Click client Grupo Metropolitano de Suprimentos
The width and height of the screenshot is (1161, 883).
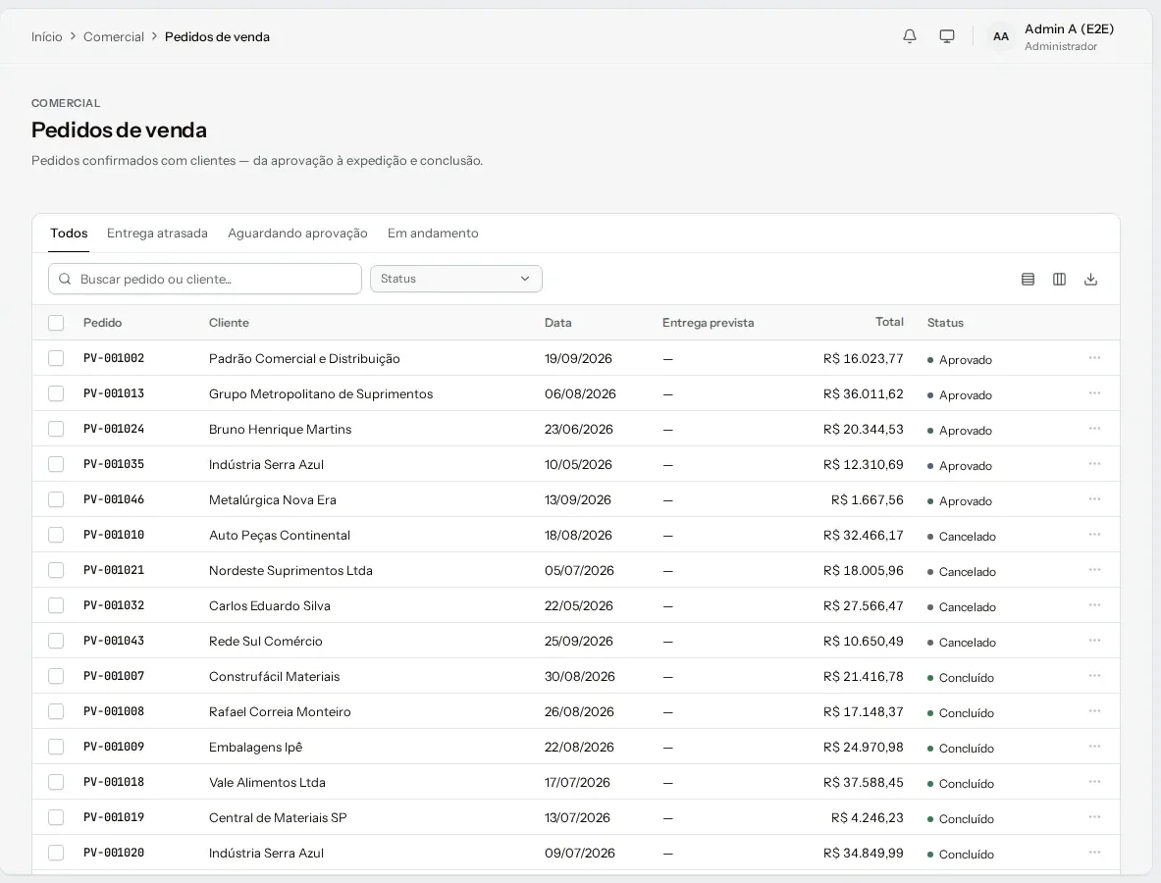point(321,393)
